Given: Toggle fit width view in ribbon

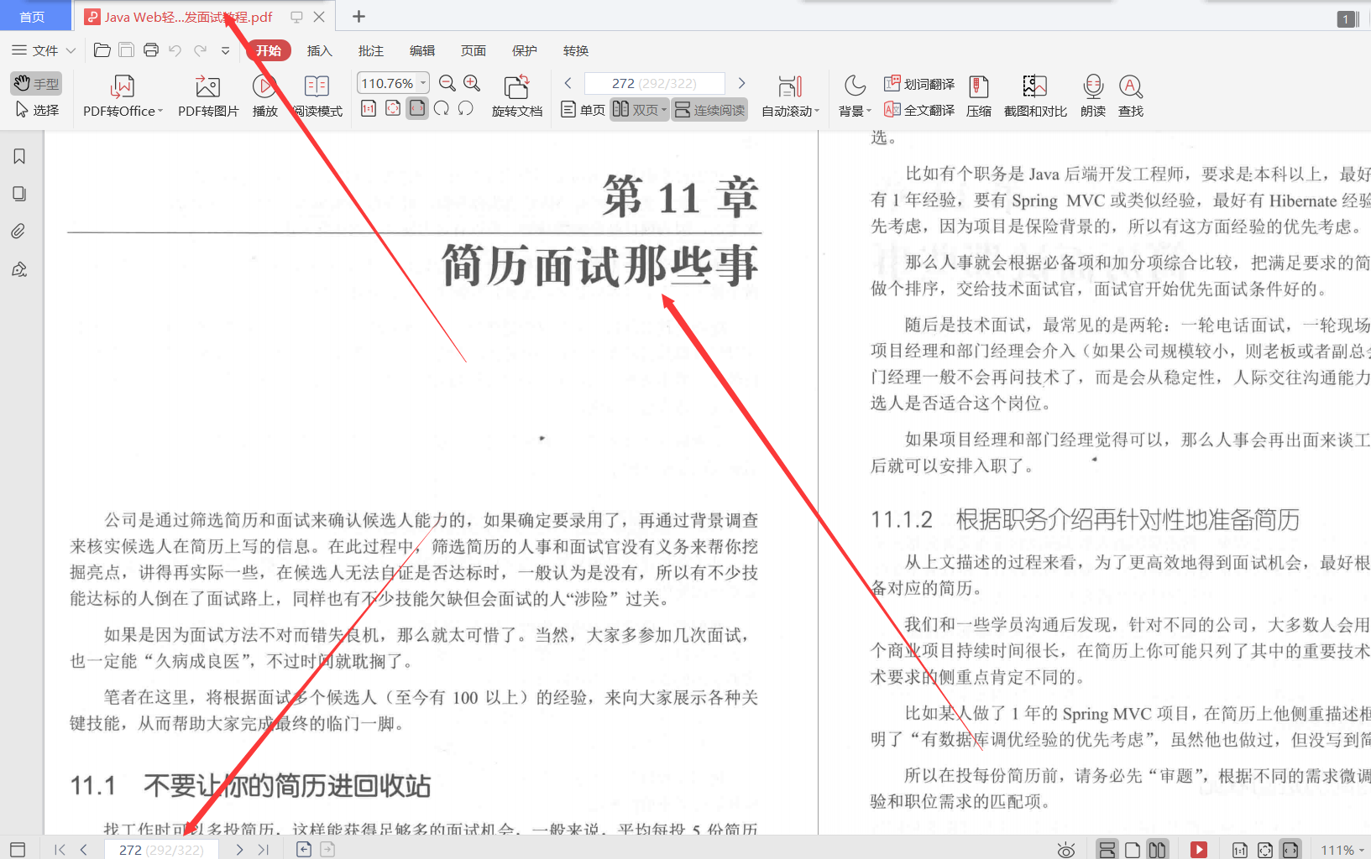Looking at the screenshot, I should point(417,108).
